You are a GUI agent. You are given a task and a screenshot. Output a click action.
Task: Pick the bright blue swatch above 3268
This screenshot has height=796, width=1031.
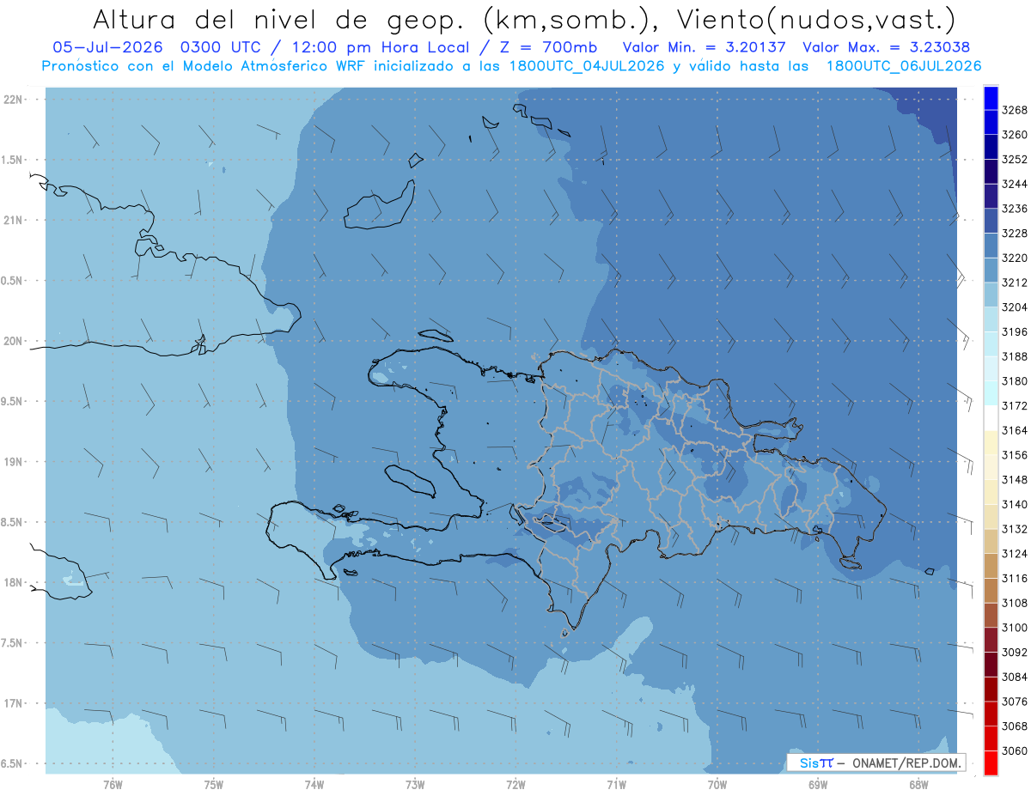click(991, 98)
